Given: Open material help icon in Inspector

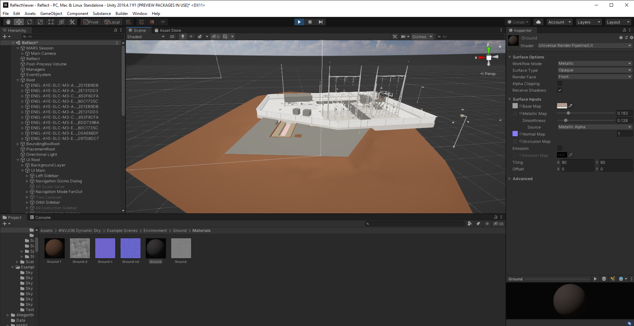Looking at the screenshot, I should [621, 38].
